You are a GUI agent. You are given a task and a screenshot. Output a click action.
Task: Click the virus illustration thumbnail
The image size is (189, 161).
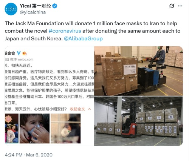[12, 129]
